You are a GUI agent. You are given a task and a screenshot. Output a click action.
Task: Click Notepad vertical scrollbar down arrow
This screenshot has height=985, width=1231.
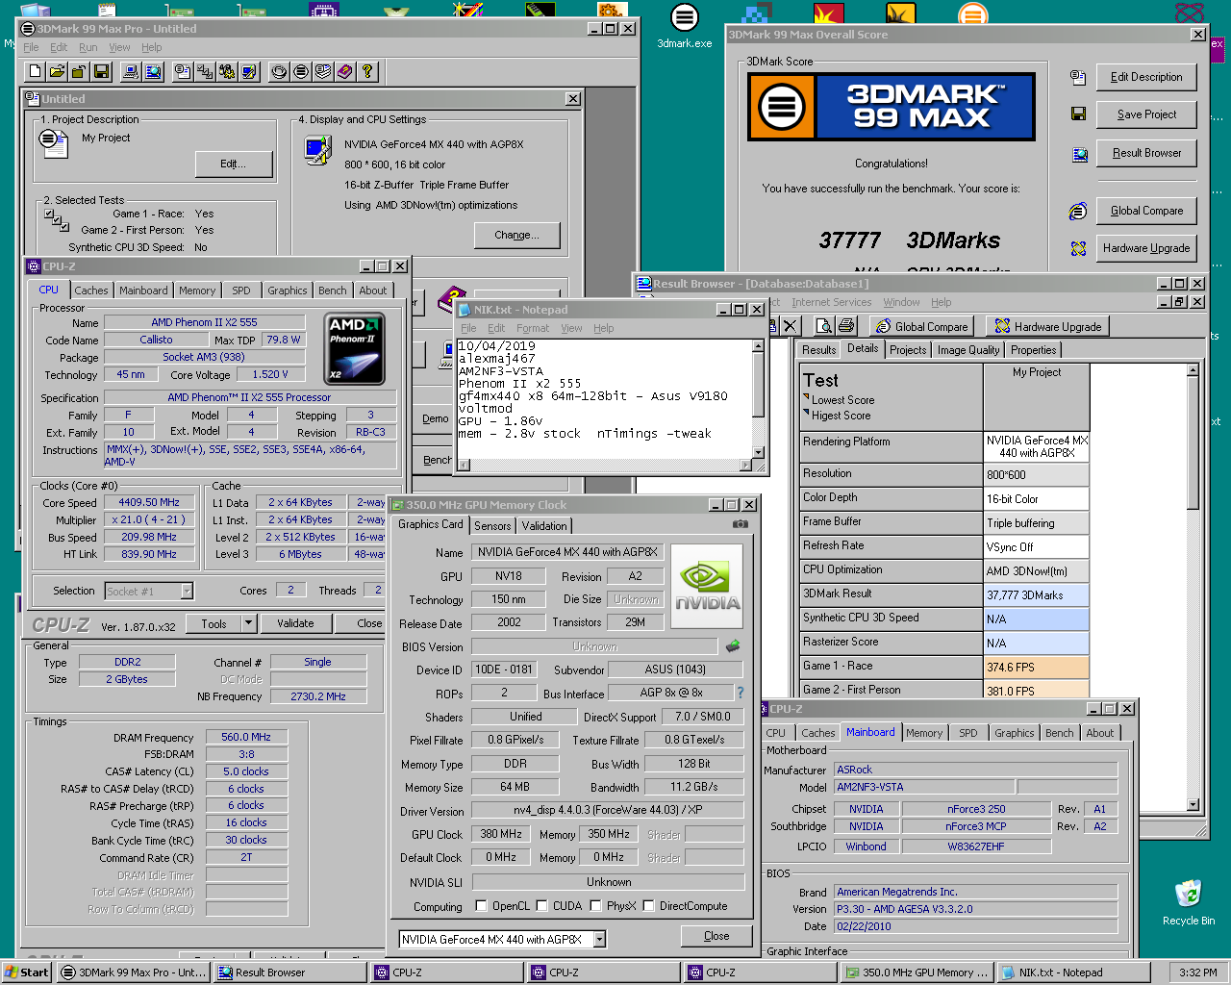click(x=758, y=452)
